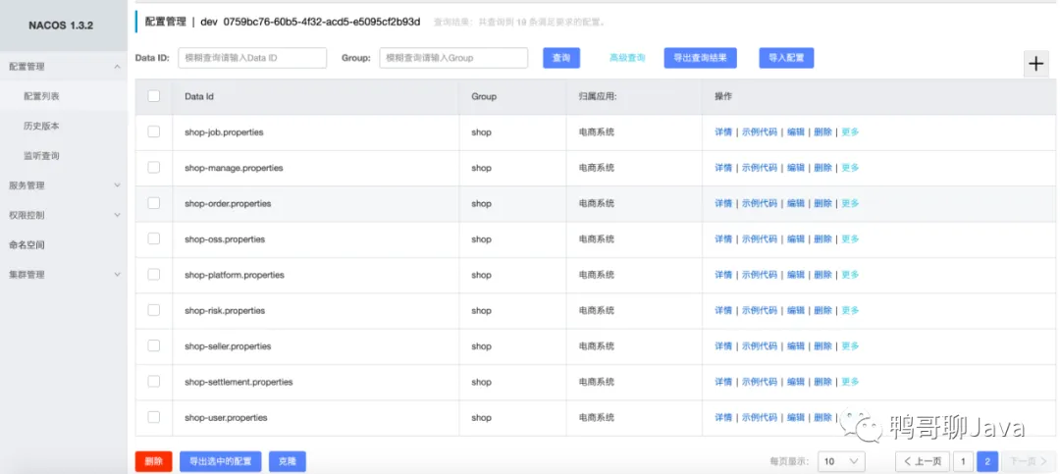1060x474 pixels.
Task: Click the red 删除 button at bottom
Action: (x=153, y=462)
